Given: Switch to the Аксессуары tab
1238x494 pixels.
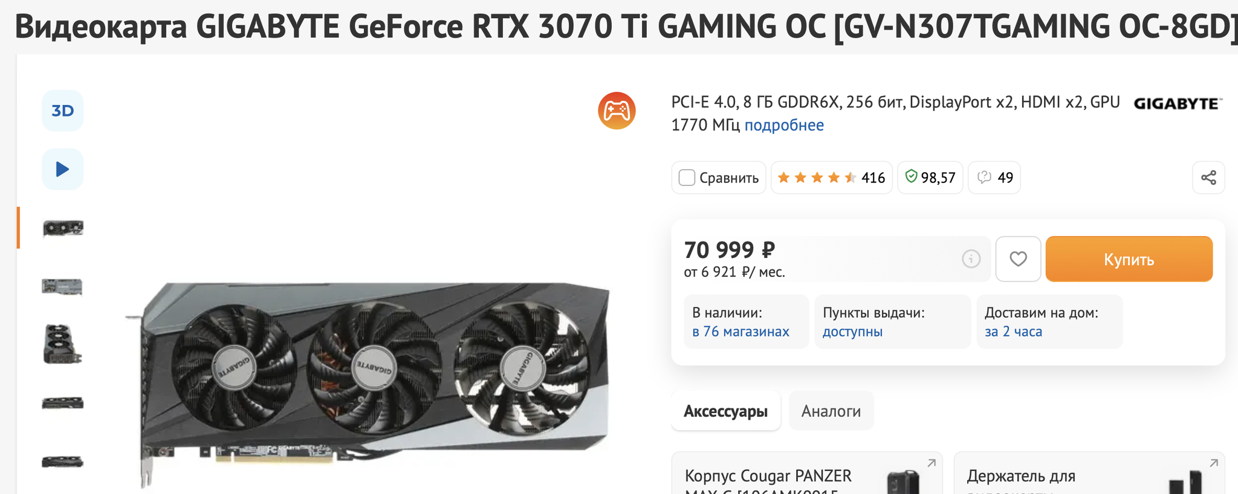Looking at the screenshot, I should point(725,411).
